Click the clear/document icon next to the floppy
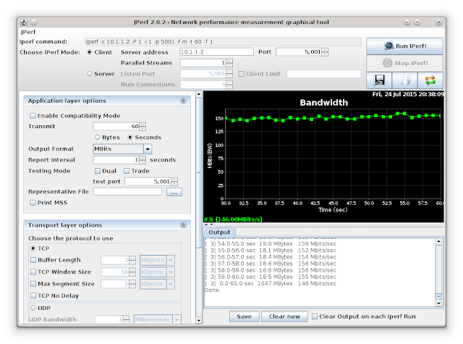Image resolution: width=463 pixels, height=344 pixels. pos(405,80)
